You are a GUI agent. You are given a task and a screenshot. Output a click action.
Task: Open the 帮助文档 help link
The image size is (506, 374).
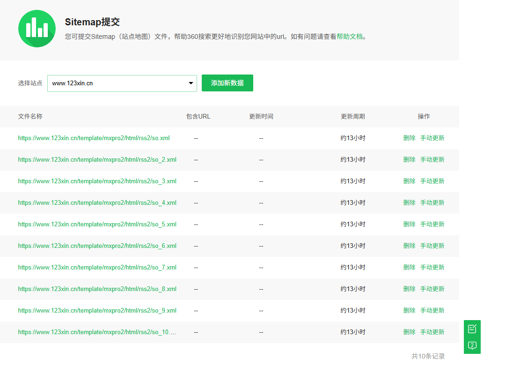point(350,37)
